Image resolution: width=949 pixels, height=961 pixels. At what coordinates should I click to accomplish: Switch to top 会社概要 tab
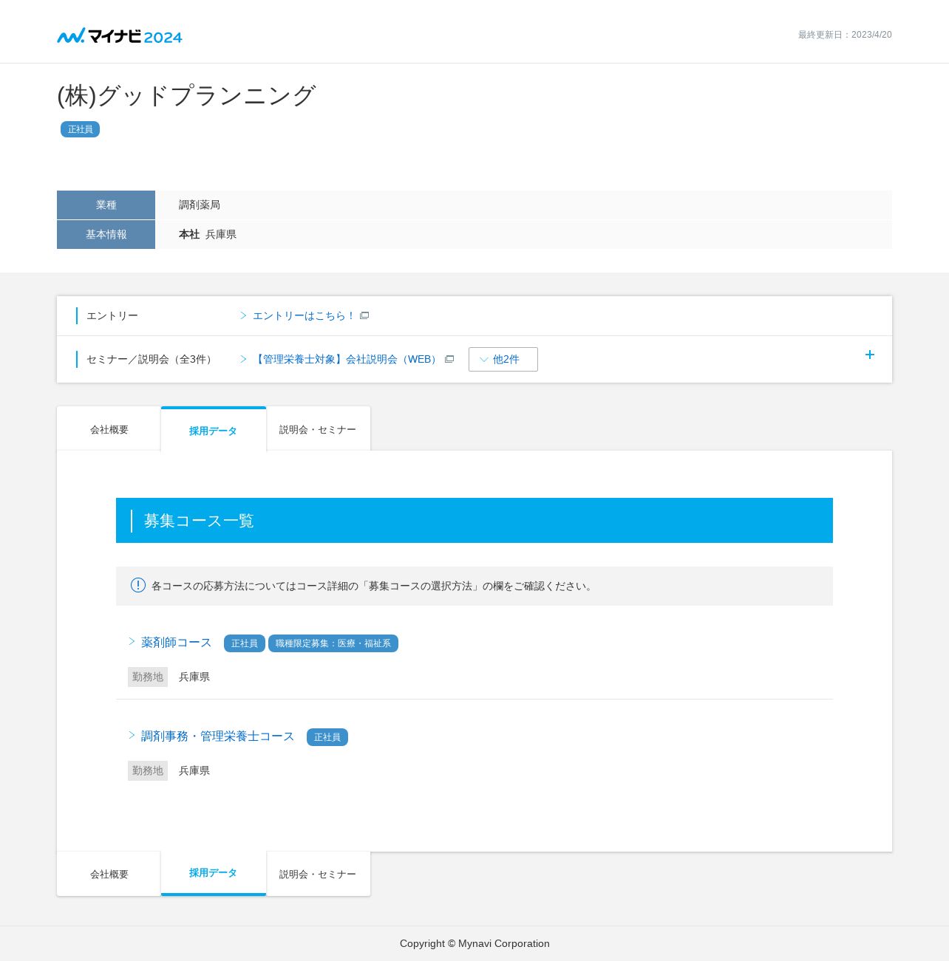[109, 429]
